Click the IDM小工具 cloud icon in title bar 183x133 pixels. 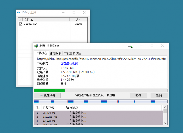[x=19, y=12]
